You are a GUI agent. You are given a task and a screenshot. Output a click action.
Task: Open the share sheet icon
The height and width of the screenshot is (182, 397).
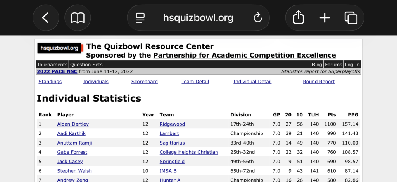click(x=298, y=18)
